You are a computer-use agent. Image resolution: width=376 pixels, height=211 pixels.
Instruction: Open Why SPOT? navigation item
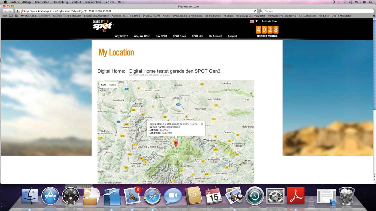(x=121, y=36)
